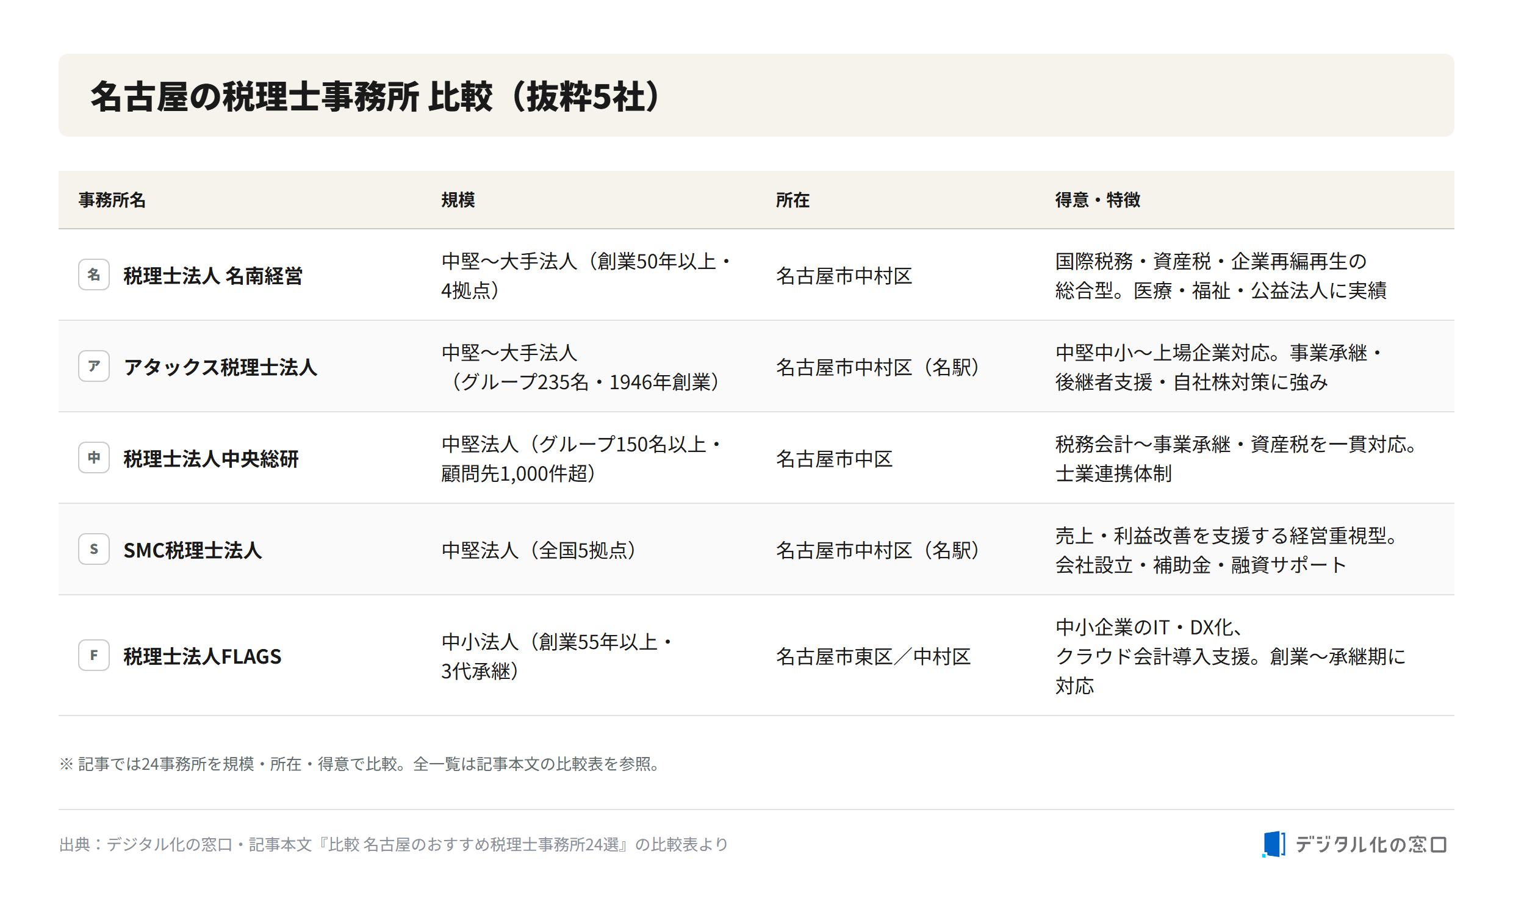Click the feature text 会社設立・補助金・融資サポート
Viewport: 1513px width, 915px height.
pos(1201,565)
